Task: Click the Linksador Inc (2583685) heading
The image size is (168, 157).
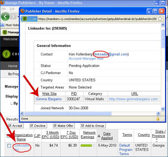Action: (47, 28)
